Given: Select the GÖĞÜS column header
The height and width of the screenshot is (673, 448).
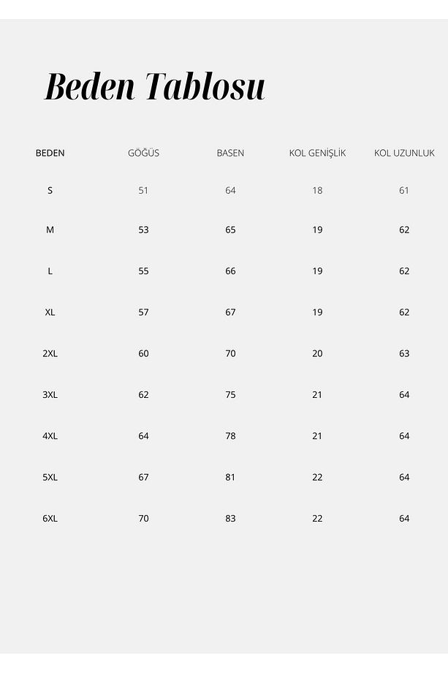Looking at the screenshot, I should [144, 153].
